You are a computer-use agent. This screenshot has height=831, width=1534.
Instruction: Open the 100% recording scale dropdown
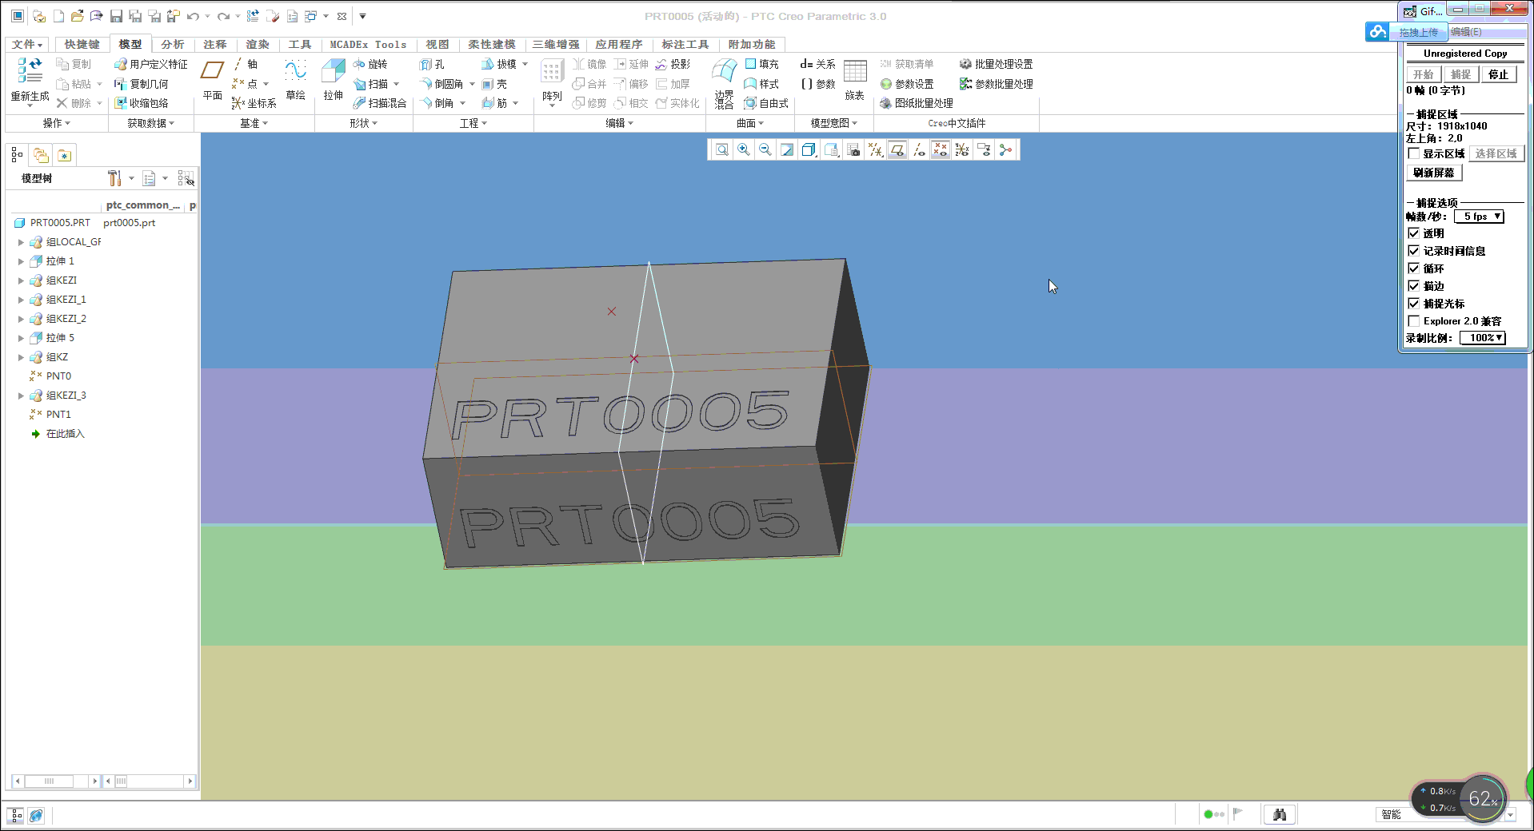(x=1483, y=338)
